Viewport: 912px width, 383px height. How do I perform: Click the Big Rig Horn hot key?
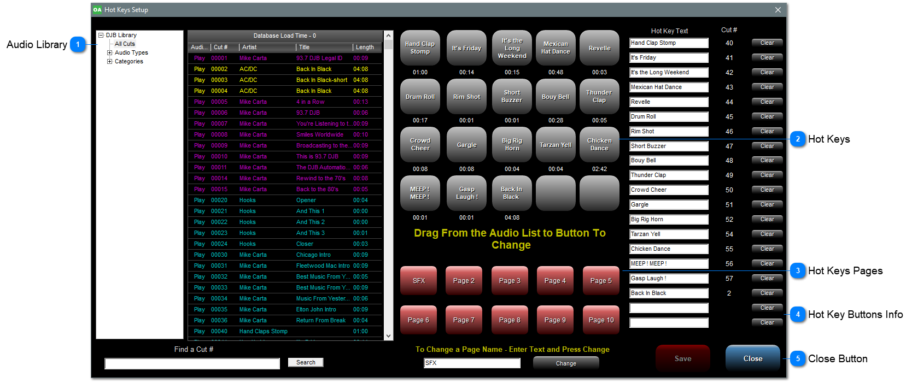[x=512, y=144]
